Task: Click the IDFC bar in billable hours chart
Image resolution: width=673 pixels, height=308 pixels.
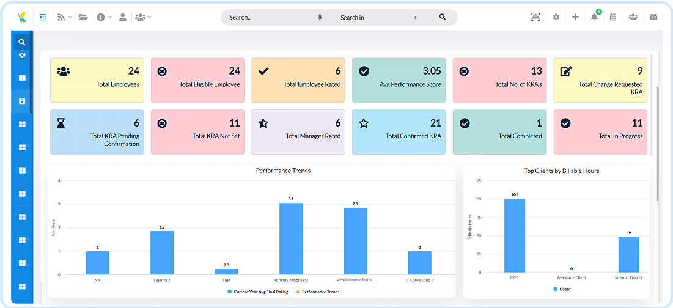Action: [x=515, y=235]
